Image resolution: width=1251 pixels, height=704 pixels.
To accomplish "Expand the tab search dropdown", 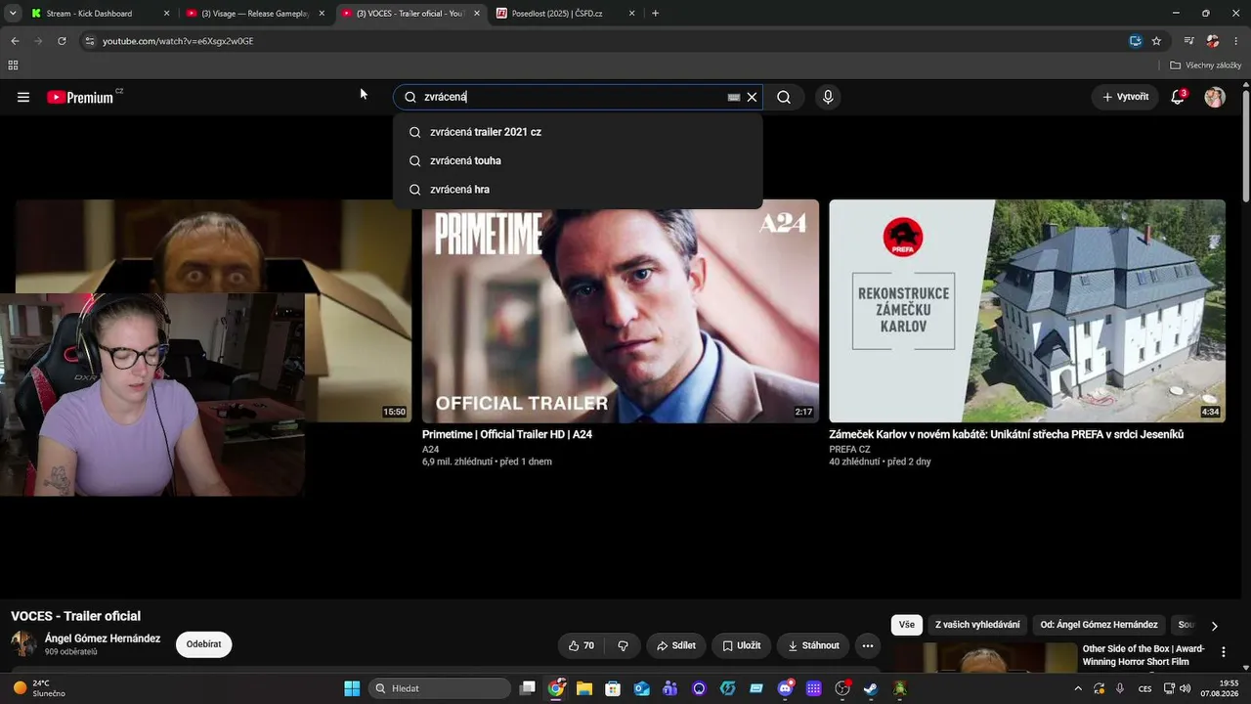I will pyautogui.click(x=12, y=14).
